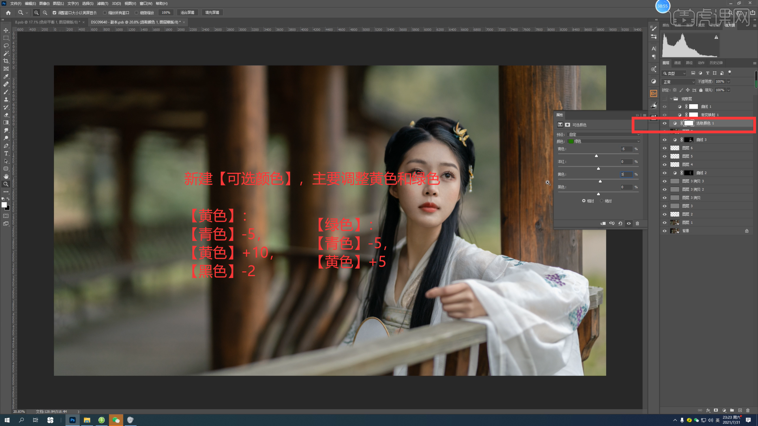
Task: Select the Type tool
Action: pos(6,153)
